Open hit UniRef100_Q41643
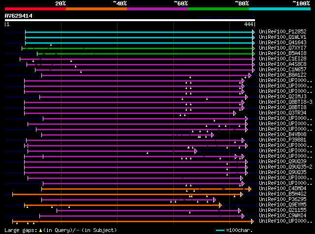 pyautogui.click(x=283, y=43)
